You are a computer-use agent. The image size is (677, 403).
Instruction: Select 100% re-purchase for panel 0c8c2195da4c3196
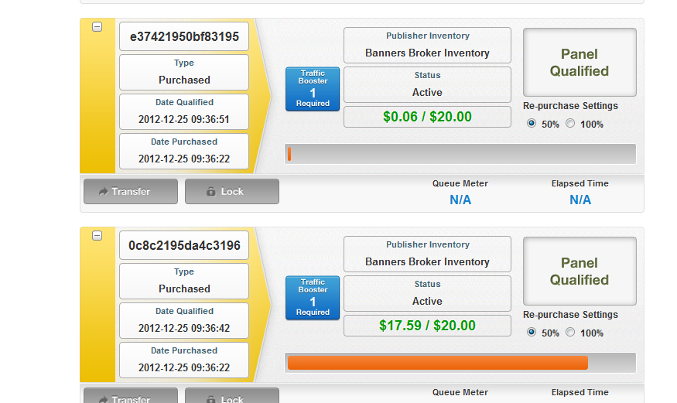click(x=570, y=333)
